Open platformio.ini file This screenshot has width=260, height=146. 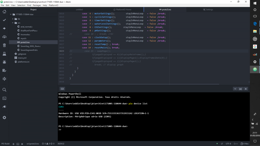(x=23, y=62)
